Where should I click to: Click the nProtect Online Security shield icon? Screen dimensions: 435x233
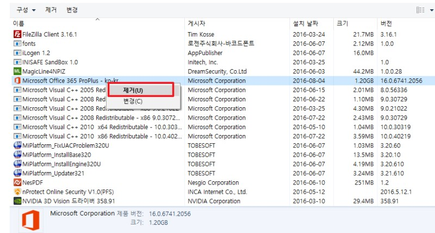pos(17,192)
